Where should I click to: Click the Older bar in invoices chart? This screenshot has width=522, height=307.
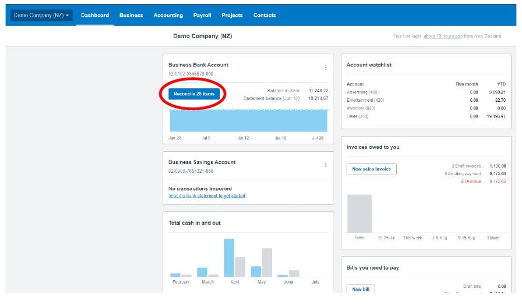359,214
